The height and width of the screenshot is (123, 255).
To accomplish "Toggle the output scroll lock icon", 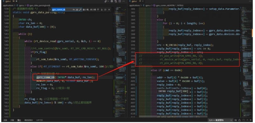I will pyautogui.click(x=239, y=120).
